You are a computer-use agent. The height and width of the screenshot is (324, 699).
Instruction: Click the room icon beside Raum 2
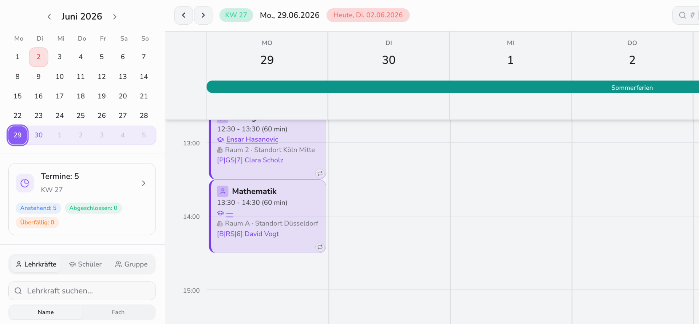[x=220, y=150]
